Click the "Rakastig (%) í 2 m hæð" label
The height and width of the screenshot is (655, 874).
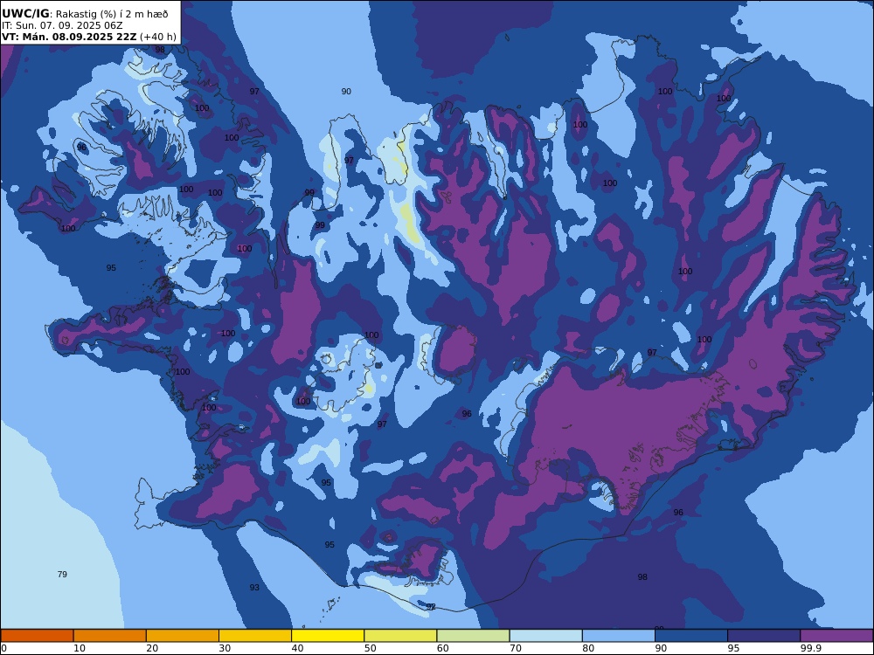click(x=112, y=15)
